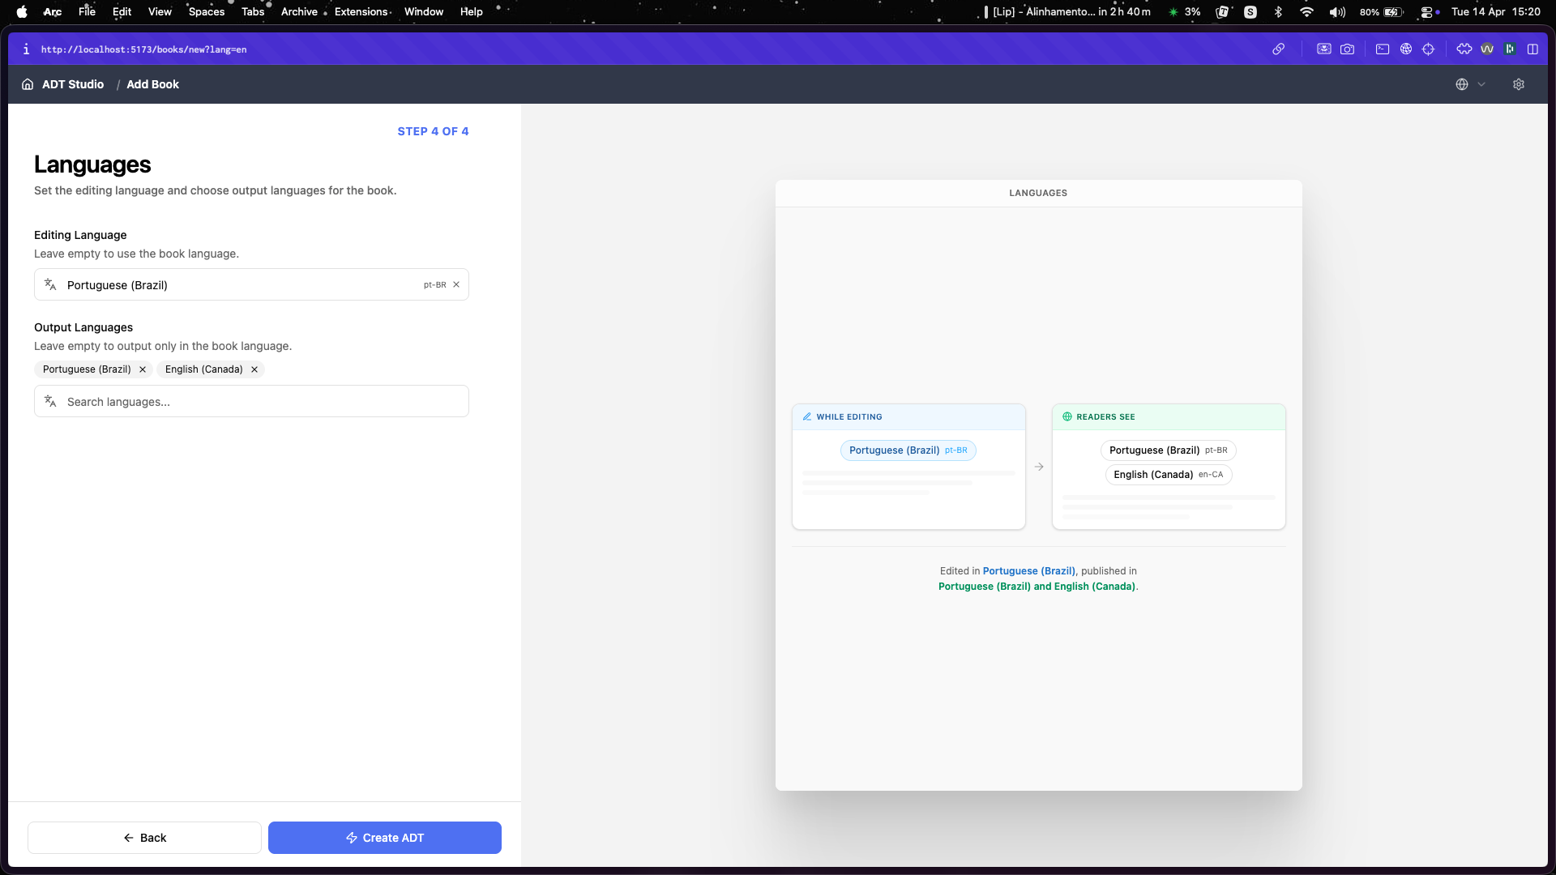
Task: Open the File menu
Action: (x=87, y=11)
